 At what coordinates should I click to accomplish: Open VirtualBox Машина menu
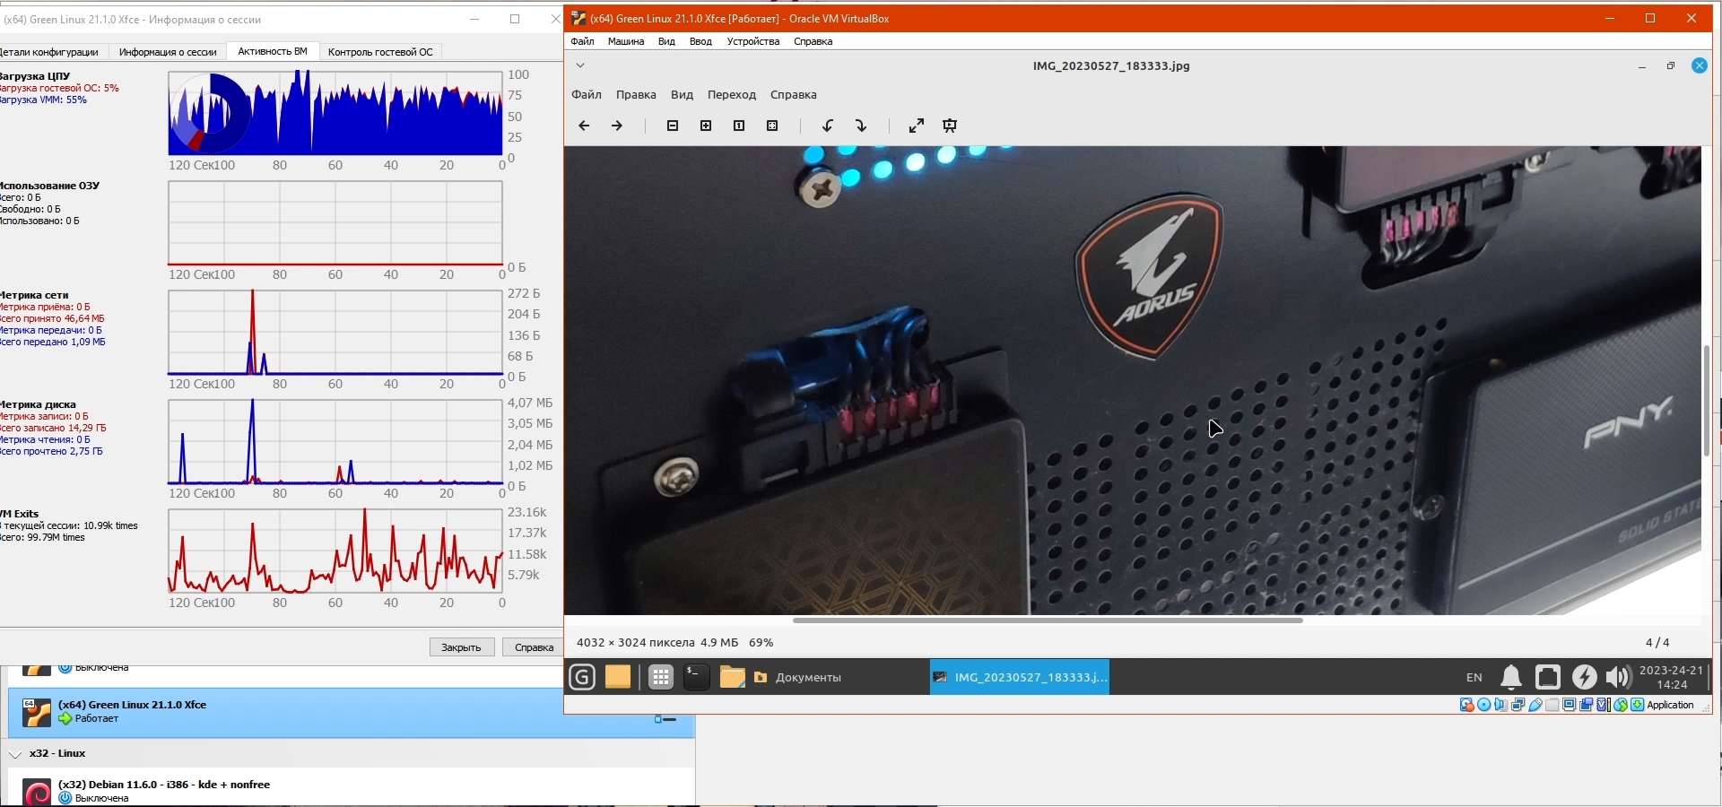pyautogui.click(x=626, y=41)
